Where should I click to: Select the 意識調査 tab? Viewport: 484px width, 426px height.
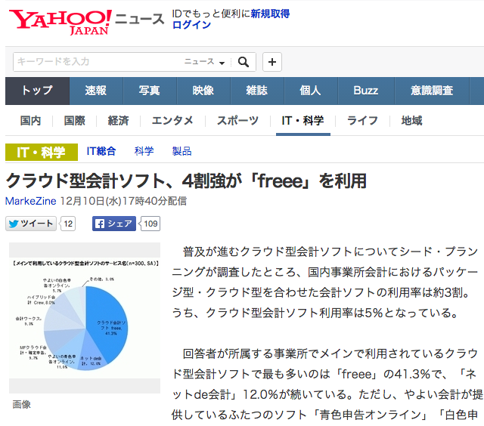click(432, 91)
